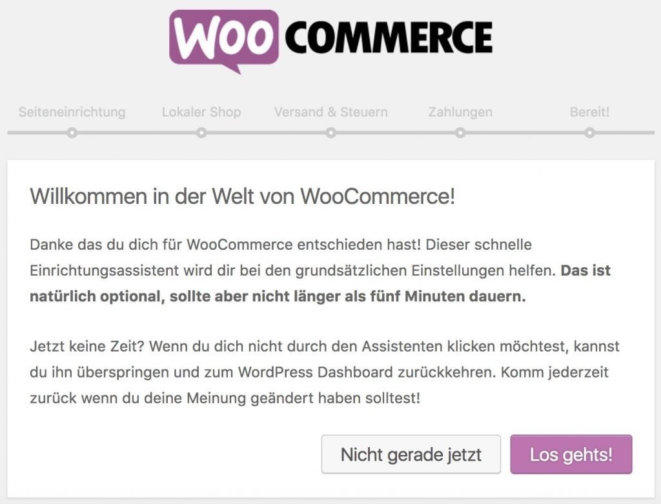Select the step dot under Seiteneinrichtung

coord(72,133)
